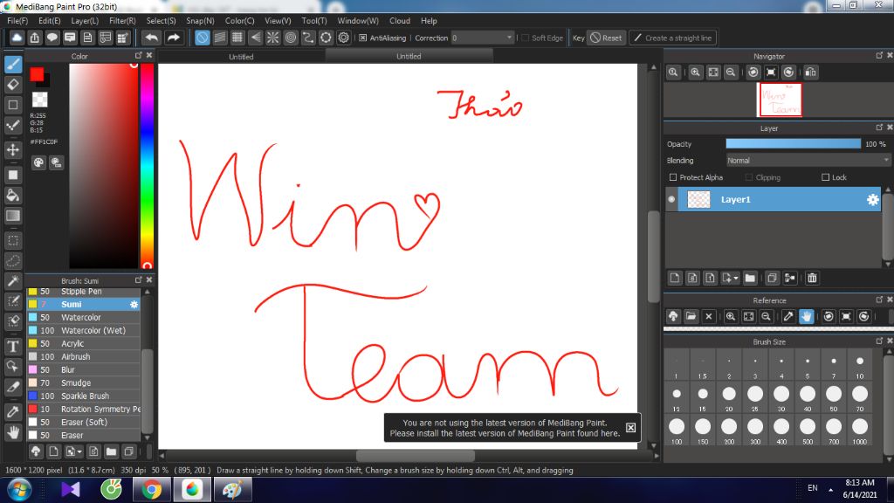
Task: Dismiss the update notification with X
Action: (x=630, y=428)
